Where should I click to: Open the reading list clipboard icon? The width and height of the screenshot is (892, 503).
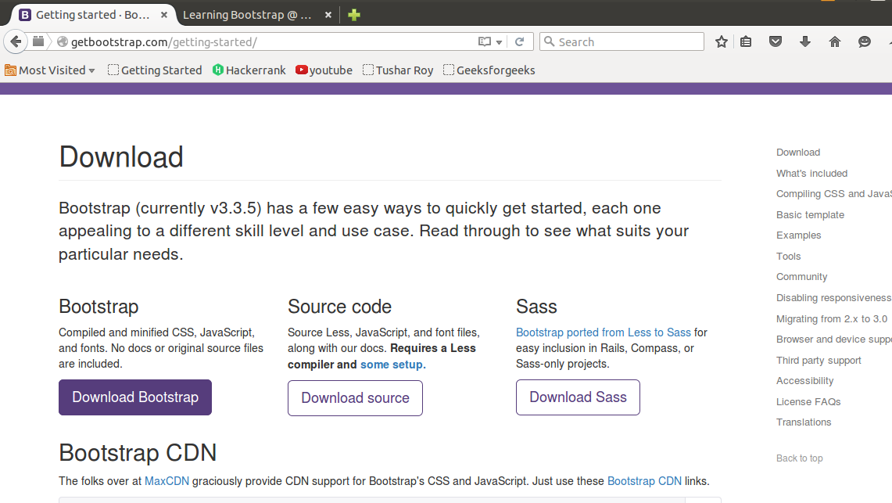tap(745, 41)
